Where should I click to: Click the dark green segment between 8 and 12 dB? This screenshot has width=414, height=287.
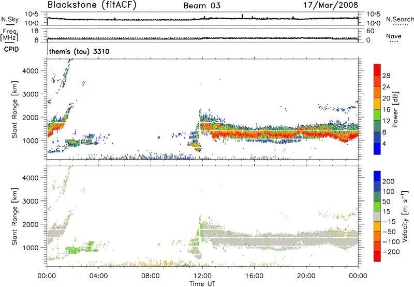[377, 126]
